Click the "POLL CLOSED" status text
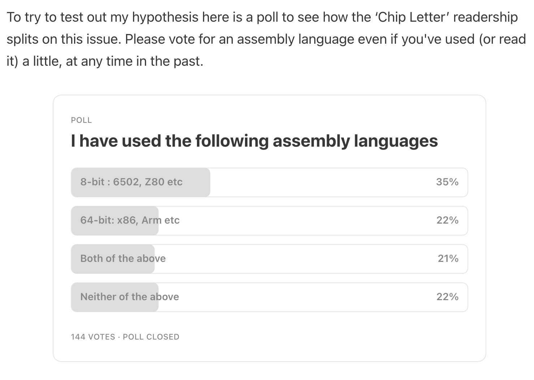This screenshot has width=534, height=380. point(151,337)
